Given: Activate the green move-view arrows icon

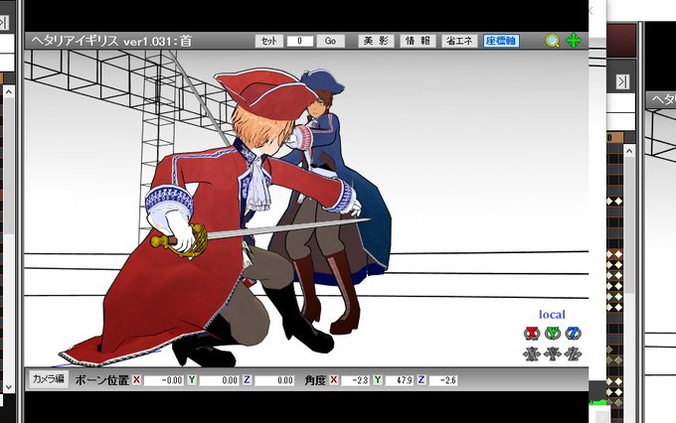Looking at the screenshot, I should [574, 41].
